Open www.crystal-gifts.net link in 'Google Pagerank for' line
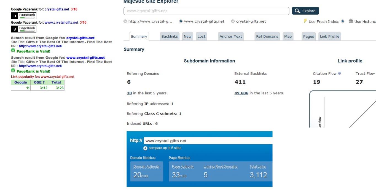The height and width of the screenshot is (193, 376). [x=61, y=23]
